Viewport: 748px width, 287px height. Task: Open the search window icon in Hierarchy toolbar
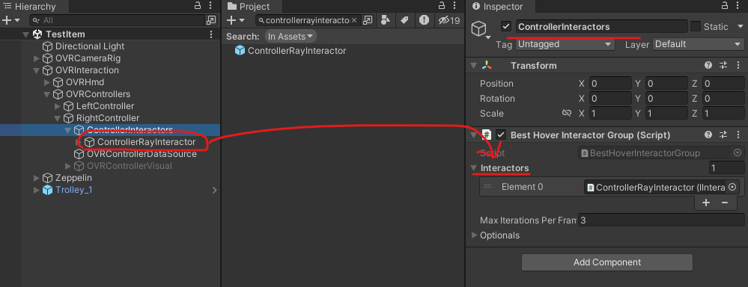click(211, 20)
